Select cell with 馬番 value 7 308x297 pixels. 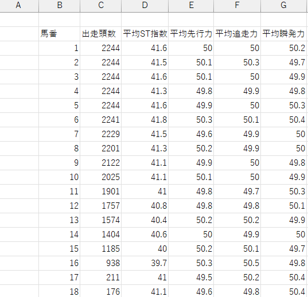click(59, 134)
